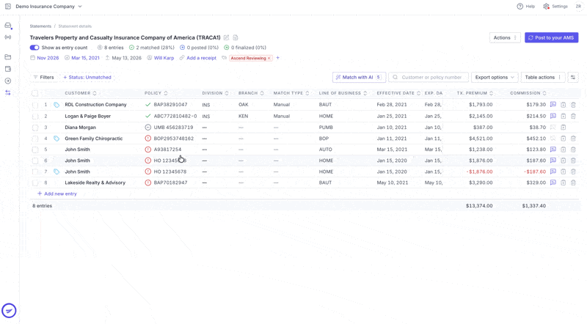
Task: Check the Lakeside Realty & Advisory row checkbox
Action: (x=34, y=183)
